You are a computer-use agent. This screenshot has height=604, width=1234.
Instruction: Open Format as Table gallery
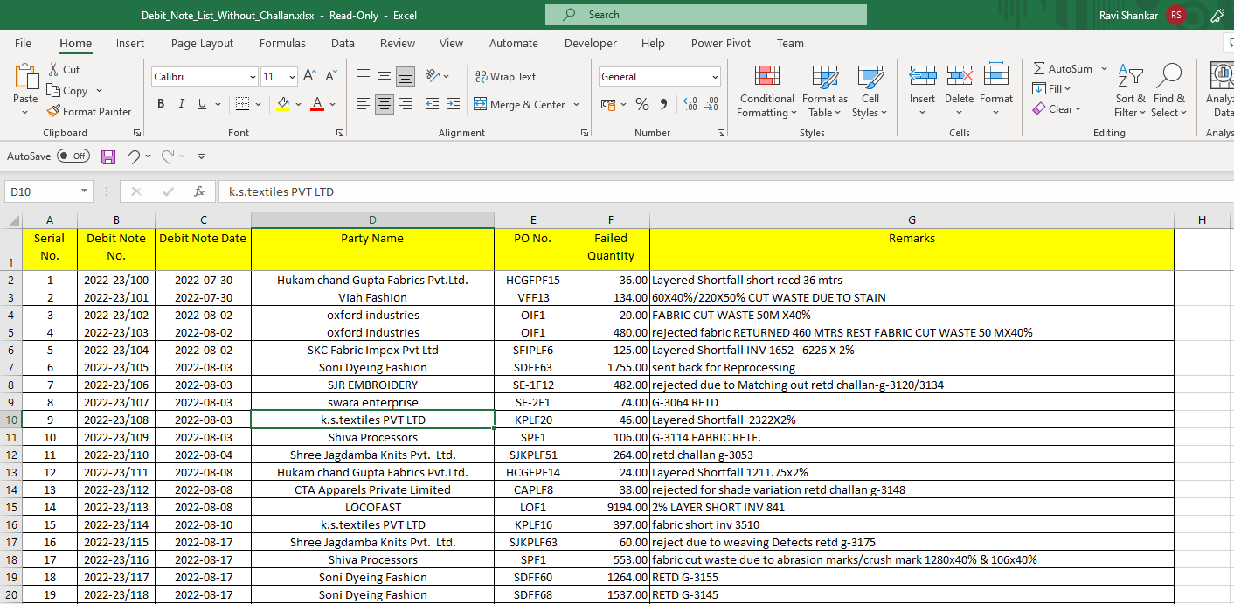tap(825, 90)
